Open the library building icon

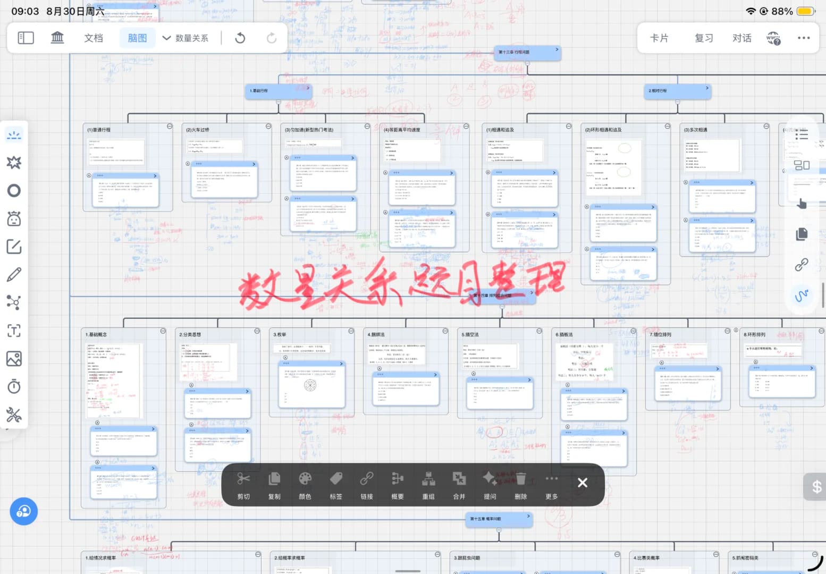tap(57, 38)
